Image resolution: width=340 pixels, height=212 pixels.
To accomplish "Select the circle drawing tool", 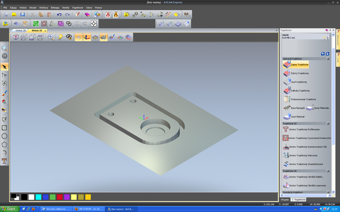I will (x=4, y=136).
